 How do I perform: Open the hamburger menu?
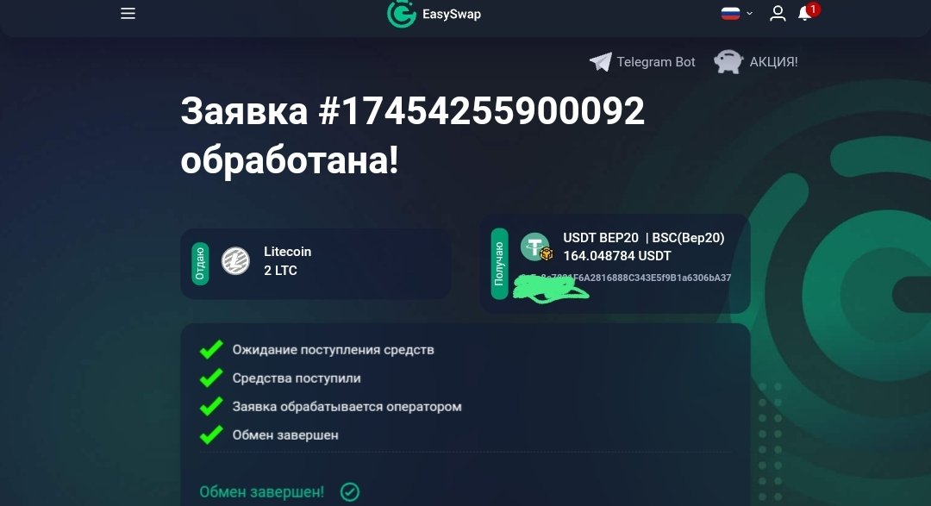128,14
